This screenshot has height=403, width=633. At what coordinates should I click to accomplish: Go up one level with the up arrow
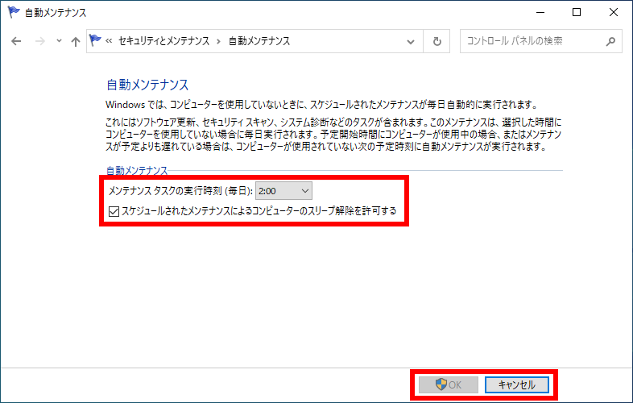[x=75, y=41]
